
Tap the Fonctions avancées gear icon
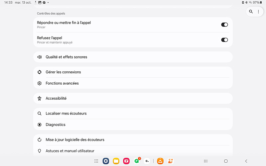pyautogui.click(x=39, y=83)
